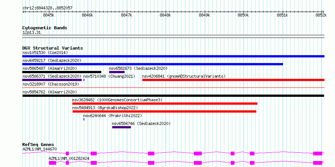The image size is (335, 167).
Task: Open the A2ML1|NM_144670 transcript label
Action: click(40, 149)
